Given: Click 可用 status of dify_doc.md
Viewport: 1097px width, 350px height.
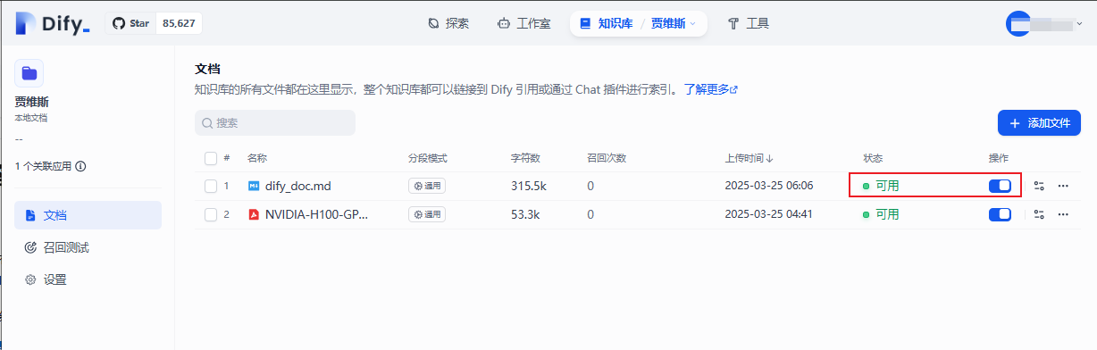Looking at the screenshot, I should point(881,186).
